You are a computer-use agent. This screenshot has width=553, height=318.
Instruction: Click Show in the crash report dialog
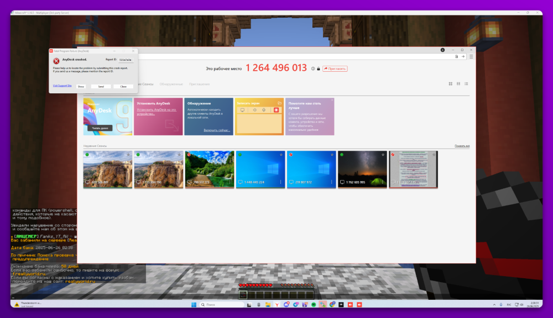click(x=81, y=86)
